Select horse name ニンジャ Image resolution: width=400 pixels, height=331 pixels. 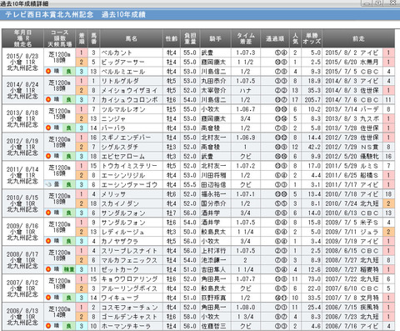(x=113, y=118)
